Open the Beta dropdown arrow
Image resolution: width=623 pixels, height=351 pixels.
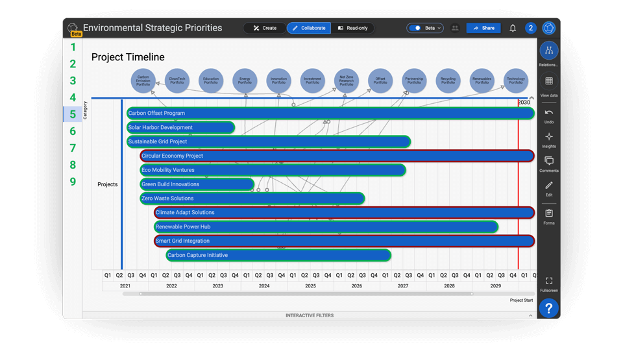pos(439,29)
